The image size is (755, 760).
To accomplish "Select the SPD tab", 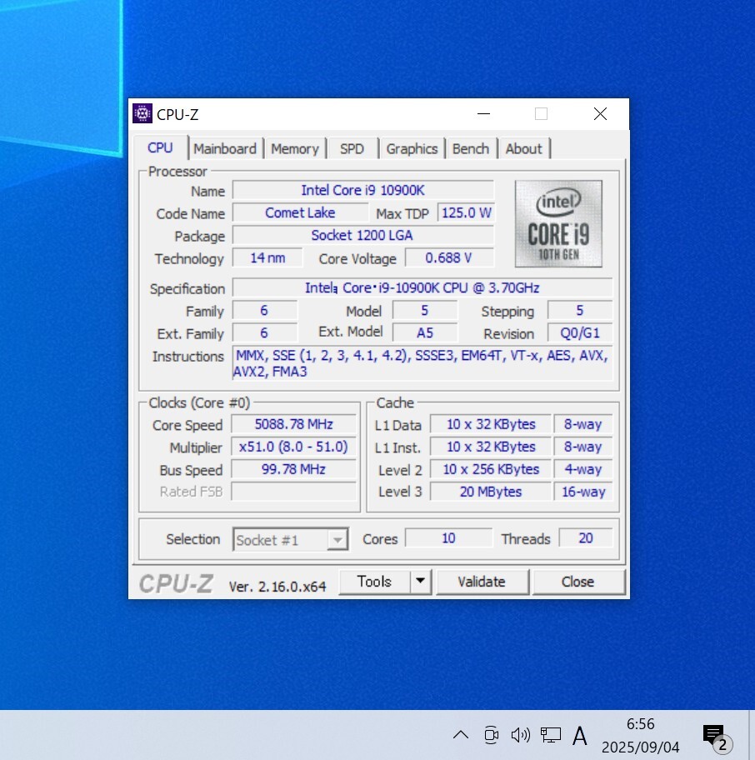I will click(352, 149).
